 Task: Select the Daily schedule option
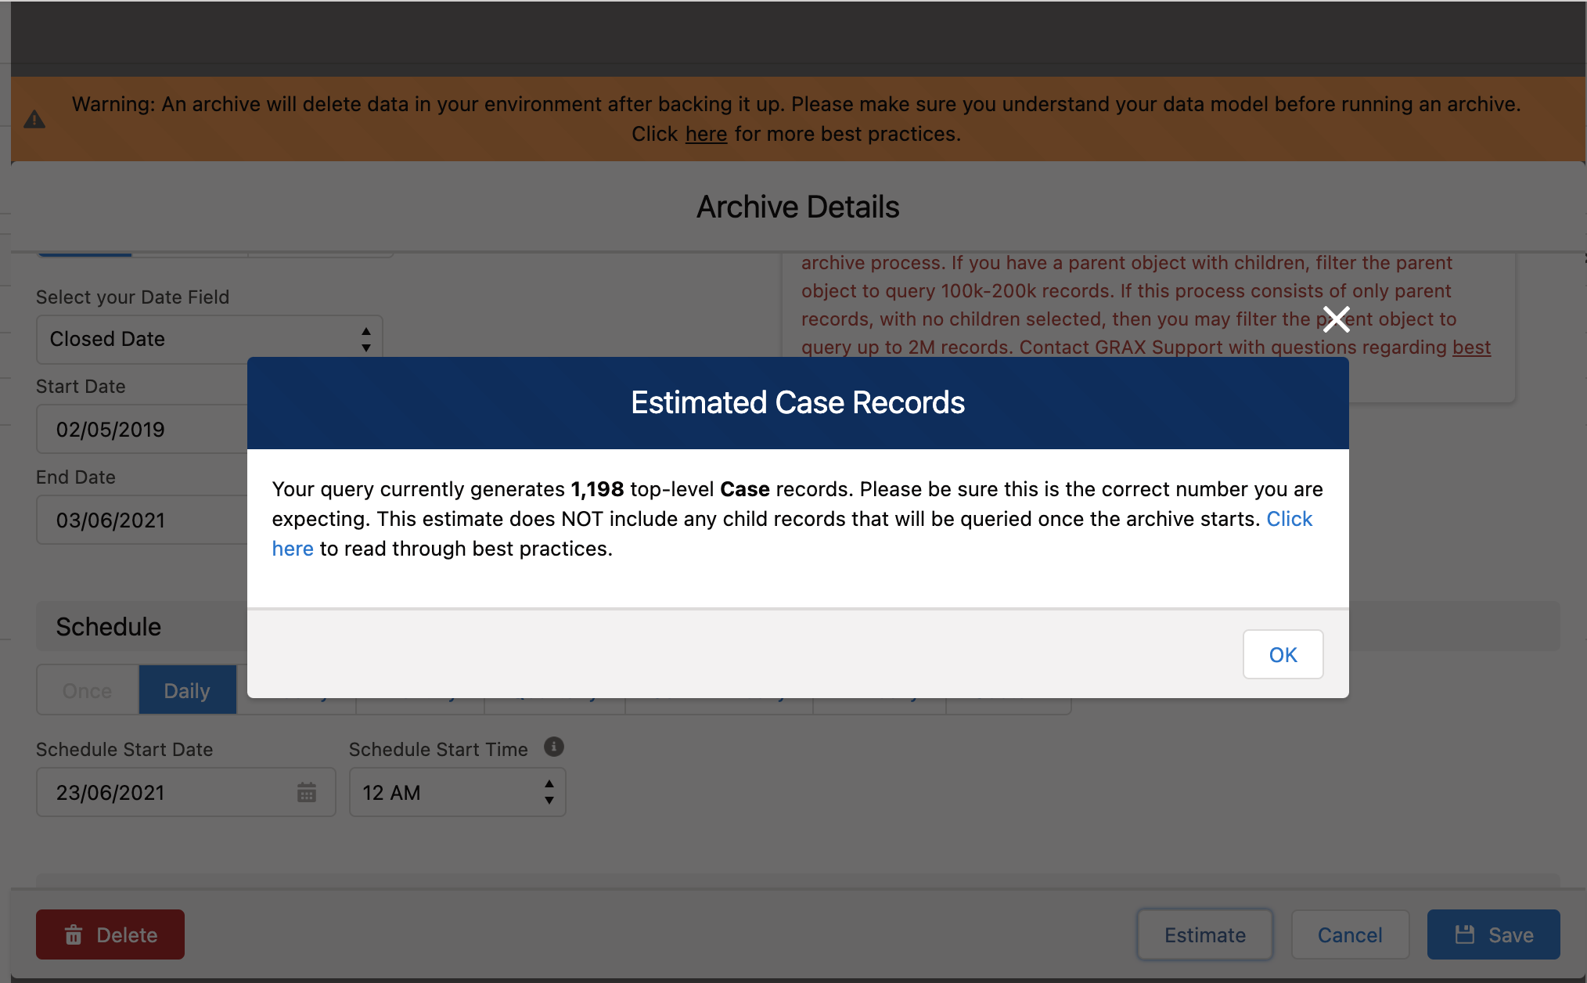click(x=187, y=690)
